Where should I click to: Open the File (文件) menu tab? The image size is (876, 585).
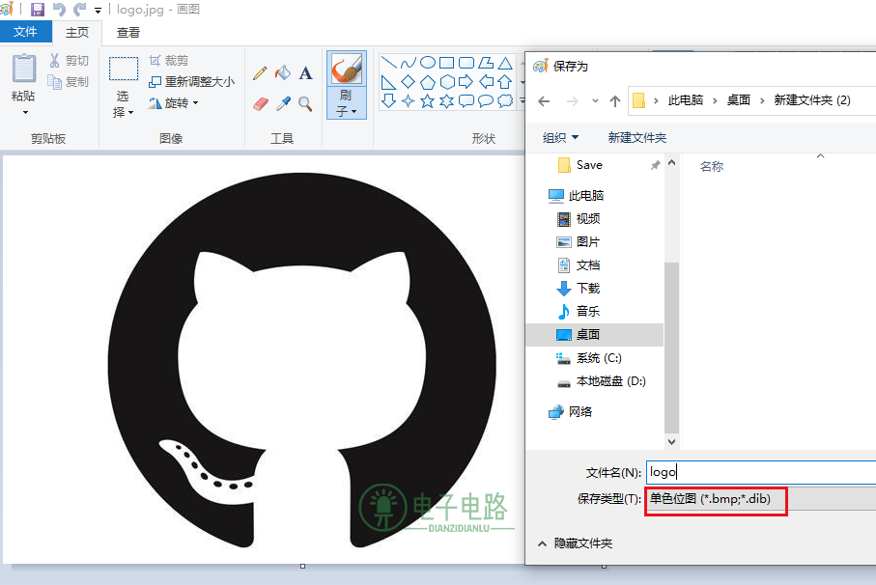pos(26,32)
